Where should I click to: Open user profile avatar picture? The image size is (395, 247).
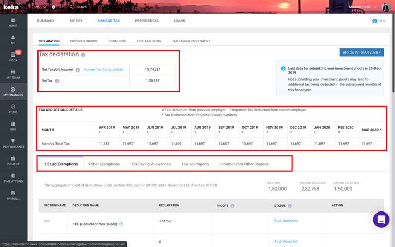pyautogui.click(x=386, y=7)
